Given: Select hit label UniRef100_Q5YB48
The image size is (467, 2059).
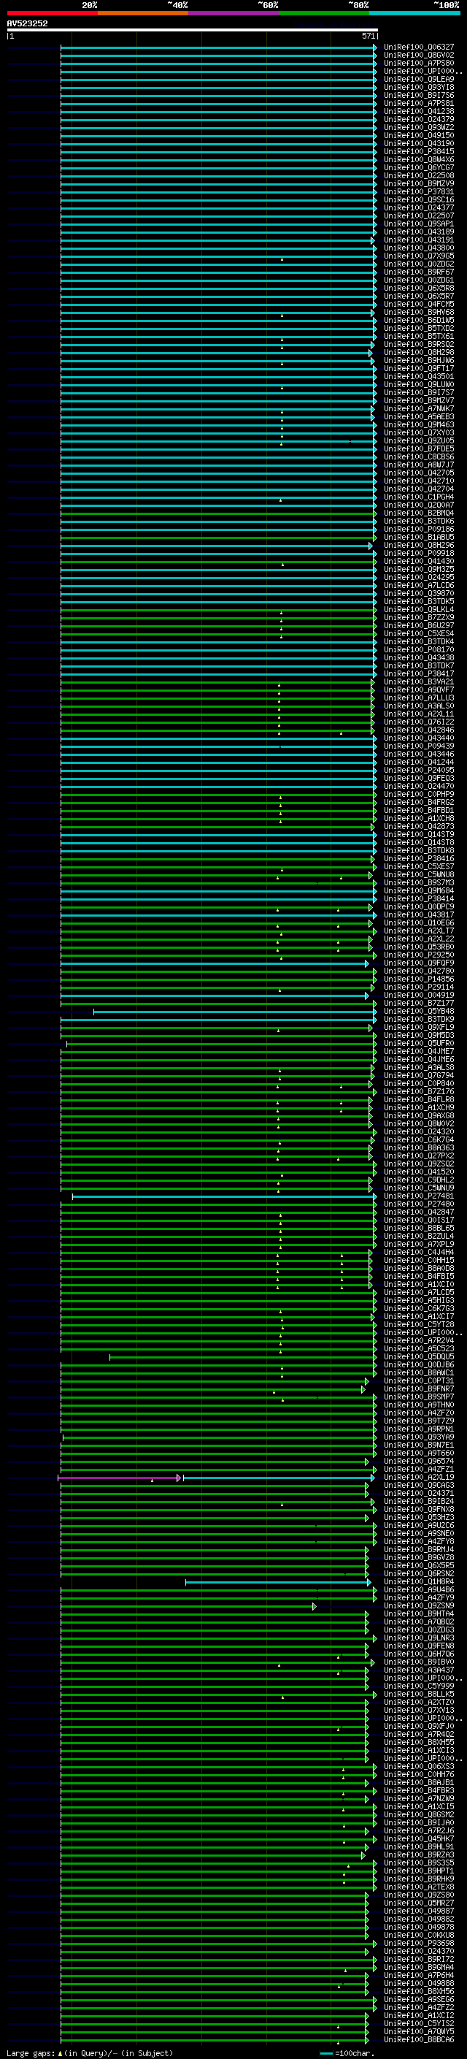Looking at the screenshot, I should point(419,1011).
